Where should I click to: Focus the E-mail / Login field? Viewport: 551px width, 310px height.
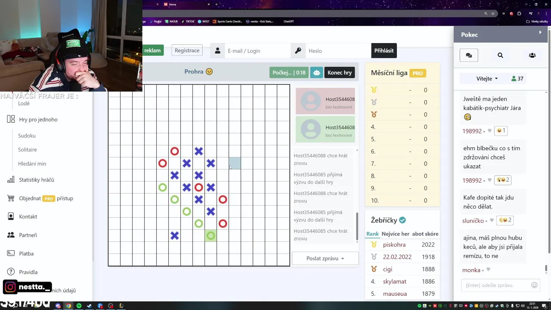(257, 51)
